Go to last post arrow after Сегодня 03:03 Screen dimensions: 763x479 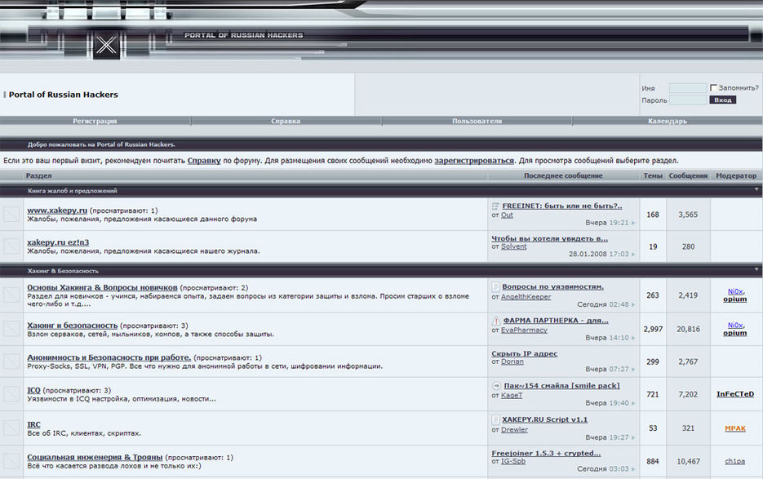[633, 469]
